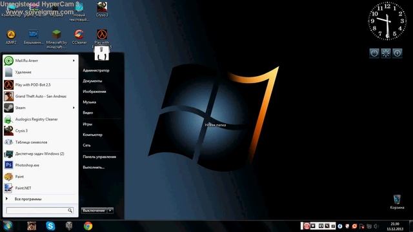The image size is (413, 232).
Task: Click the Show desktop strip on the taskbar
Action: (411, 226)
